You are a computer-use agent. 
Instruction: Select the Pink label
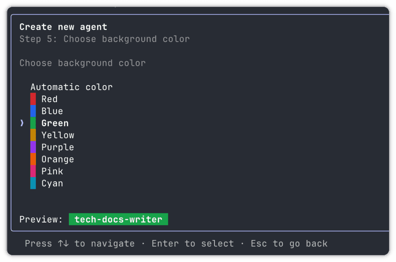tap(52, 172)
